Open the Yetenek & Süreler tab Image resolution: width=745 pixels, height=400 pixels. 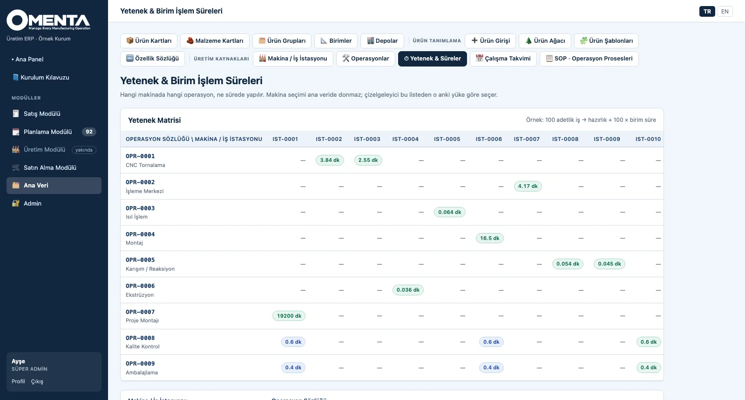coord(433,59)
